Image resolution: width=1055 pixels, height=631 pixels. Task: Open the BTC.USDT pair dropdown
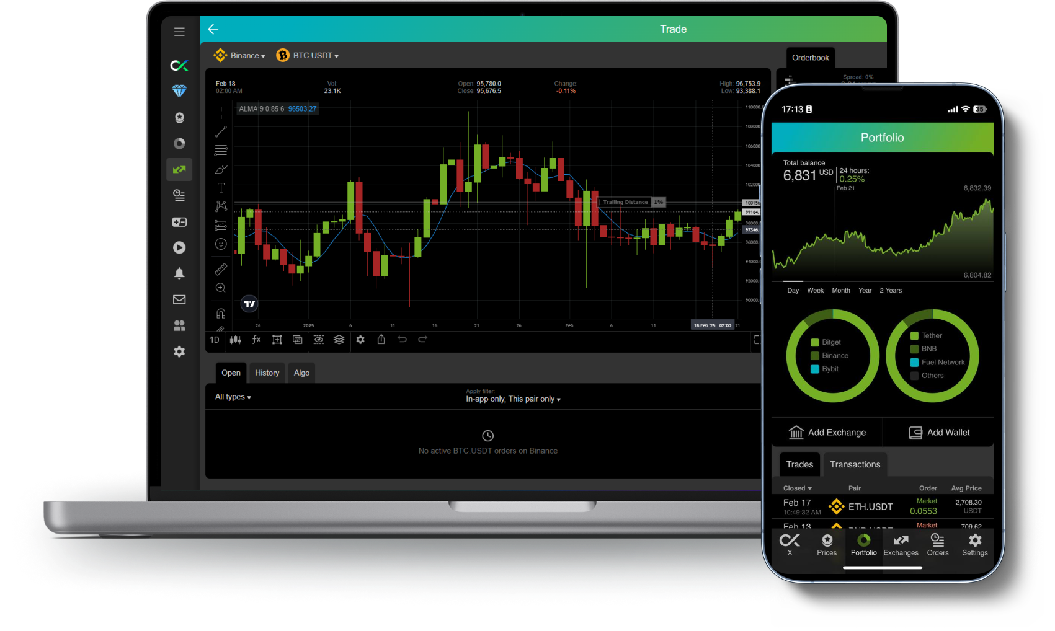tap(308, 56)
